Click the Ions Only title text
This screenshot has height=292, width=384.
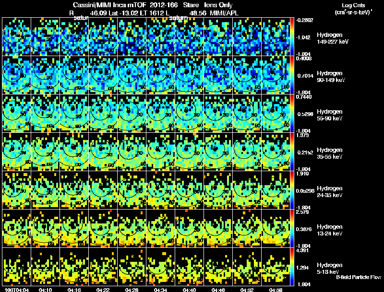(x=218, y=5)
